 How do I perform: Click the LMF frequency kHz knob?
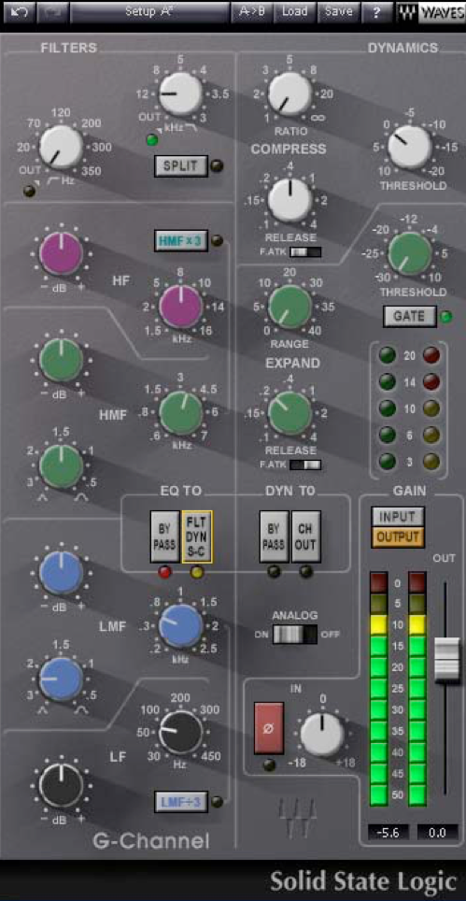[x=181, y=626]
